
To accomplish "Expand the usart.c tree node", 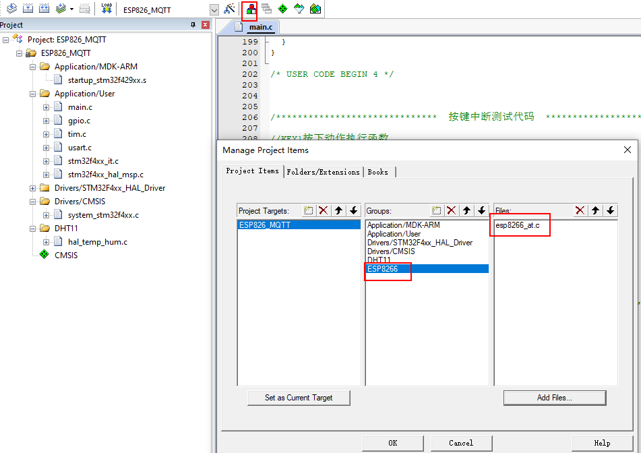I will 47,148.
